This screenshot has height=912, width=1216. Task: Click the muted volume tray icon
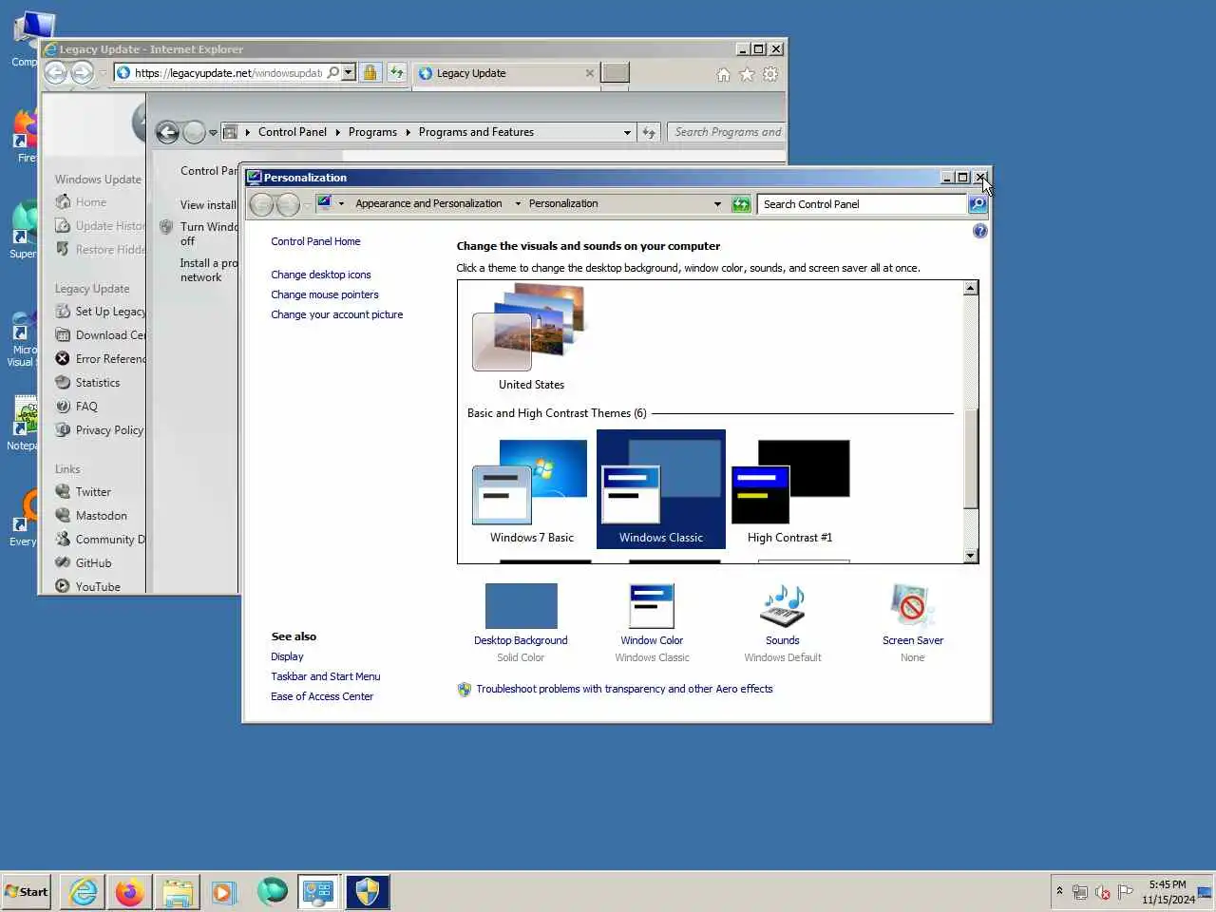pyautogui.click(x=1103, y=892)
